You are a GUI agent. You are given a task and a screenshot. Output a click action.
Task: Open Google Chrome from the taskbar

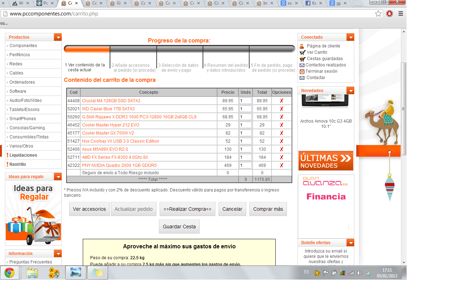pyautogui.click(x=9, y=273)
